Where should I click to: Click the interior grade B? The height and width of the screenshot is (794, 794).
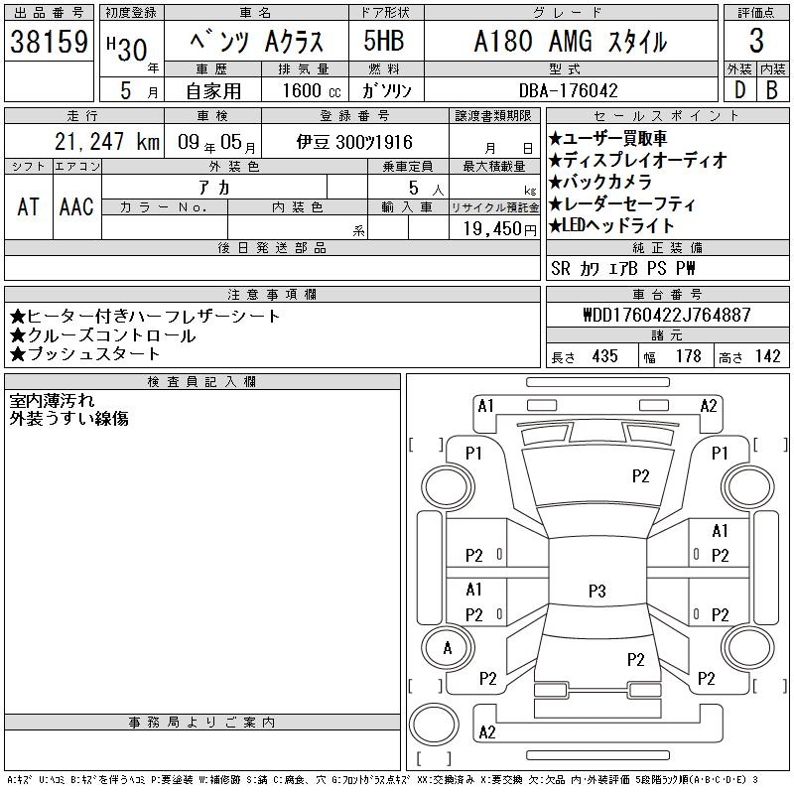(x=772, y=90)
